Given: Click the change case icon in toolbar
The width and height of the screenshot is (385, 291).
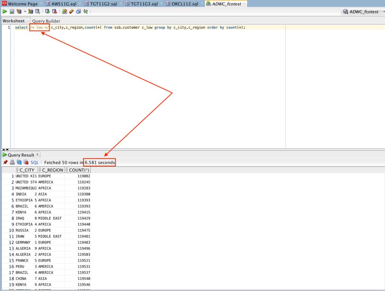Looking at the screenshot, I should pyautogui.click(x=85, y=12).
